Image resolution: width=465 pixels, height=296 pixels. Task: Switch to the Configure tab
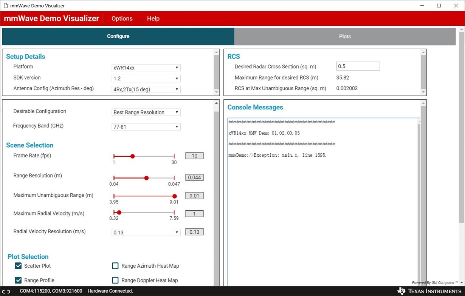tap(118, 36)
